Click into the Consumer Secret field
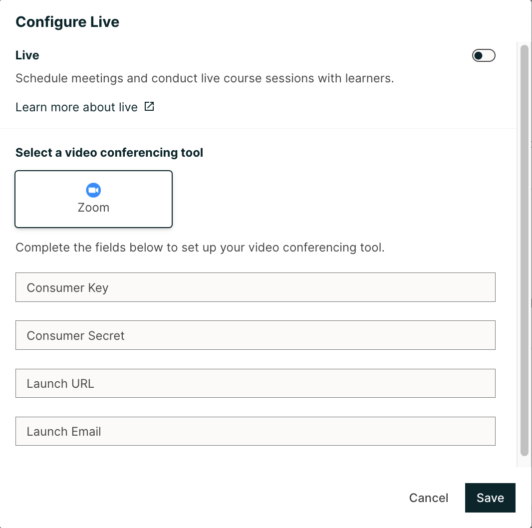The width and height of the screenshot is (532, 528). click(255, 335)
